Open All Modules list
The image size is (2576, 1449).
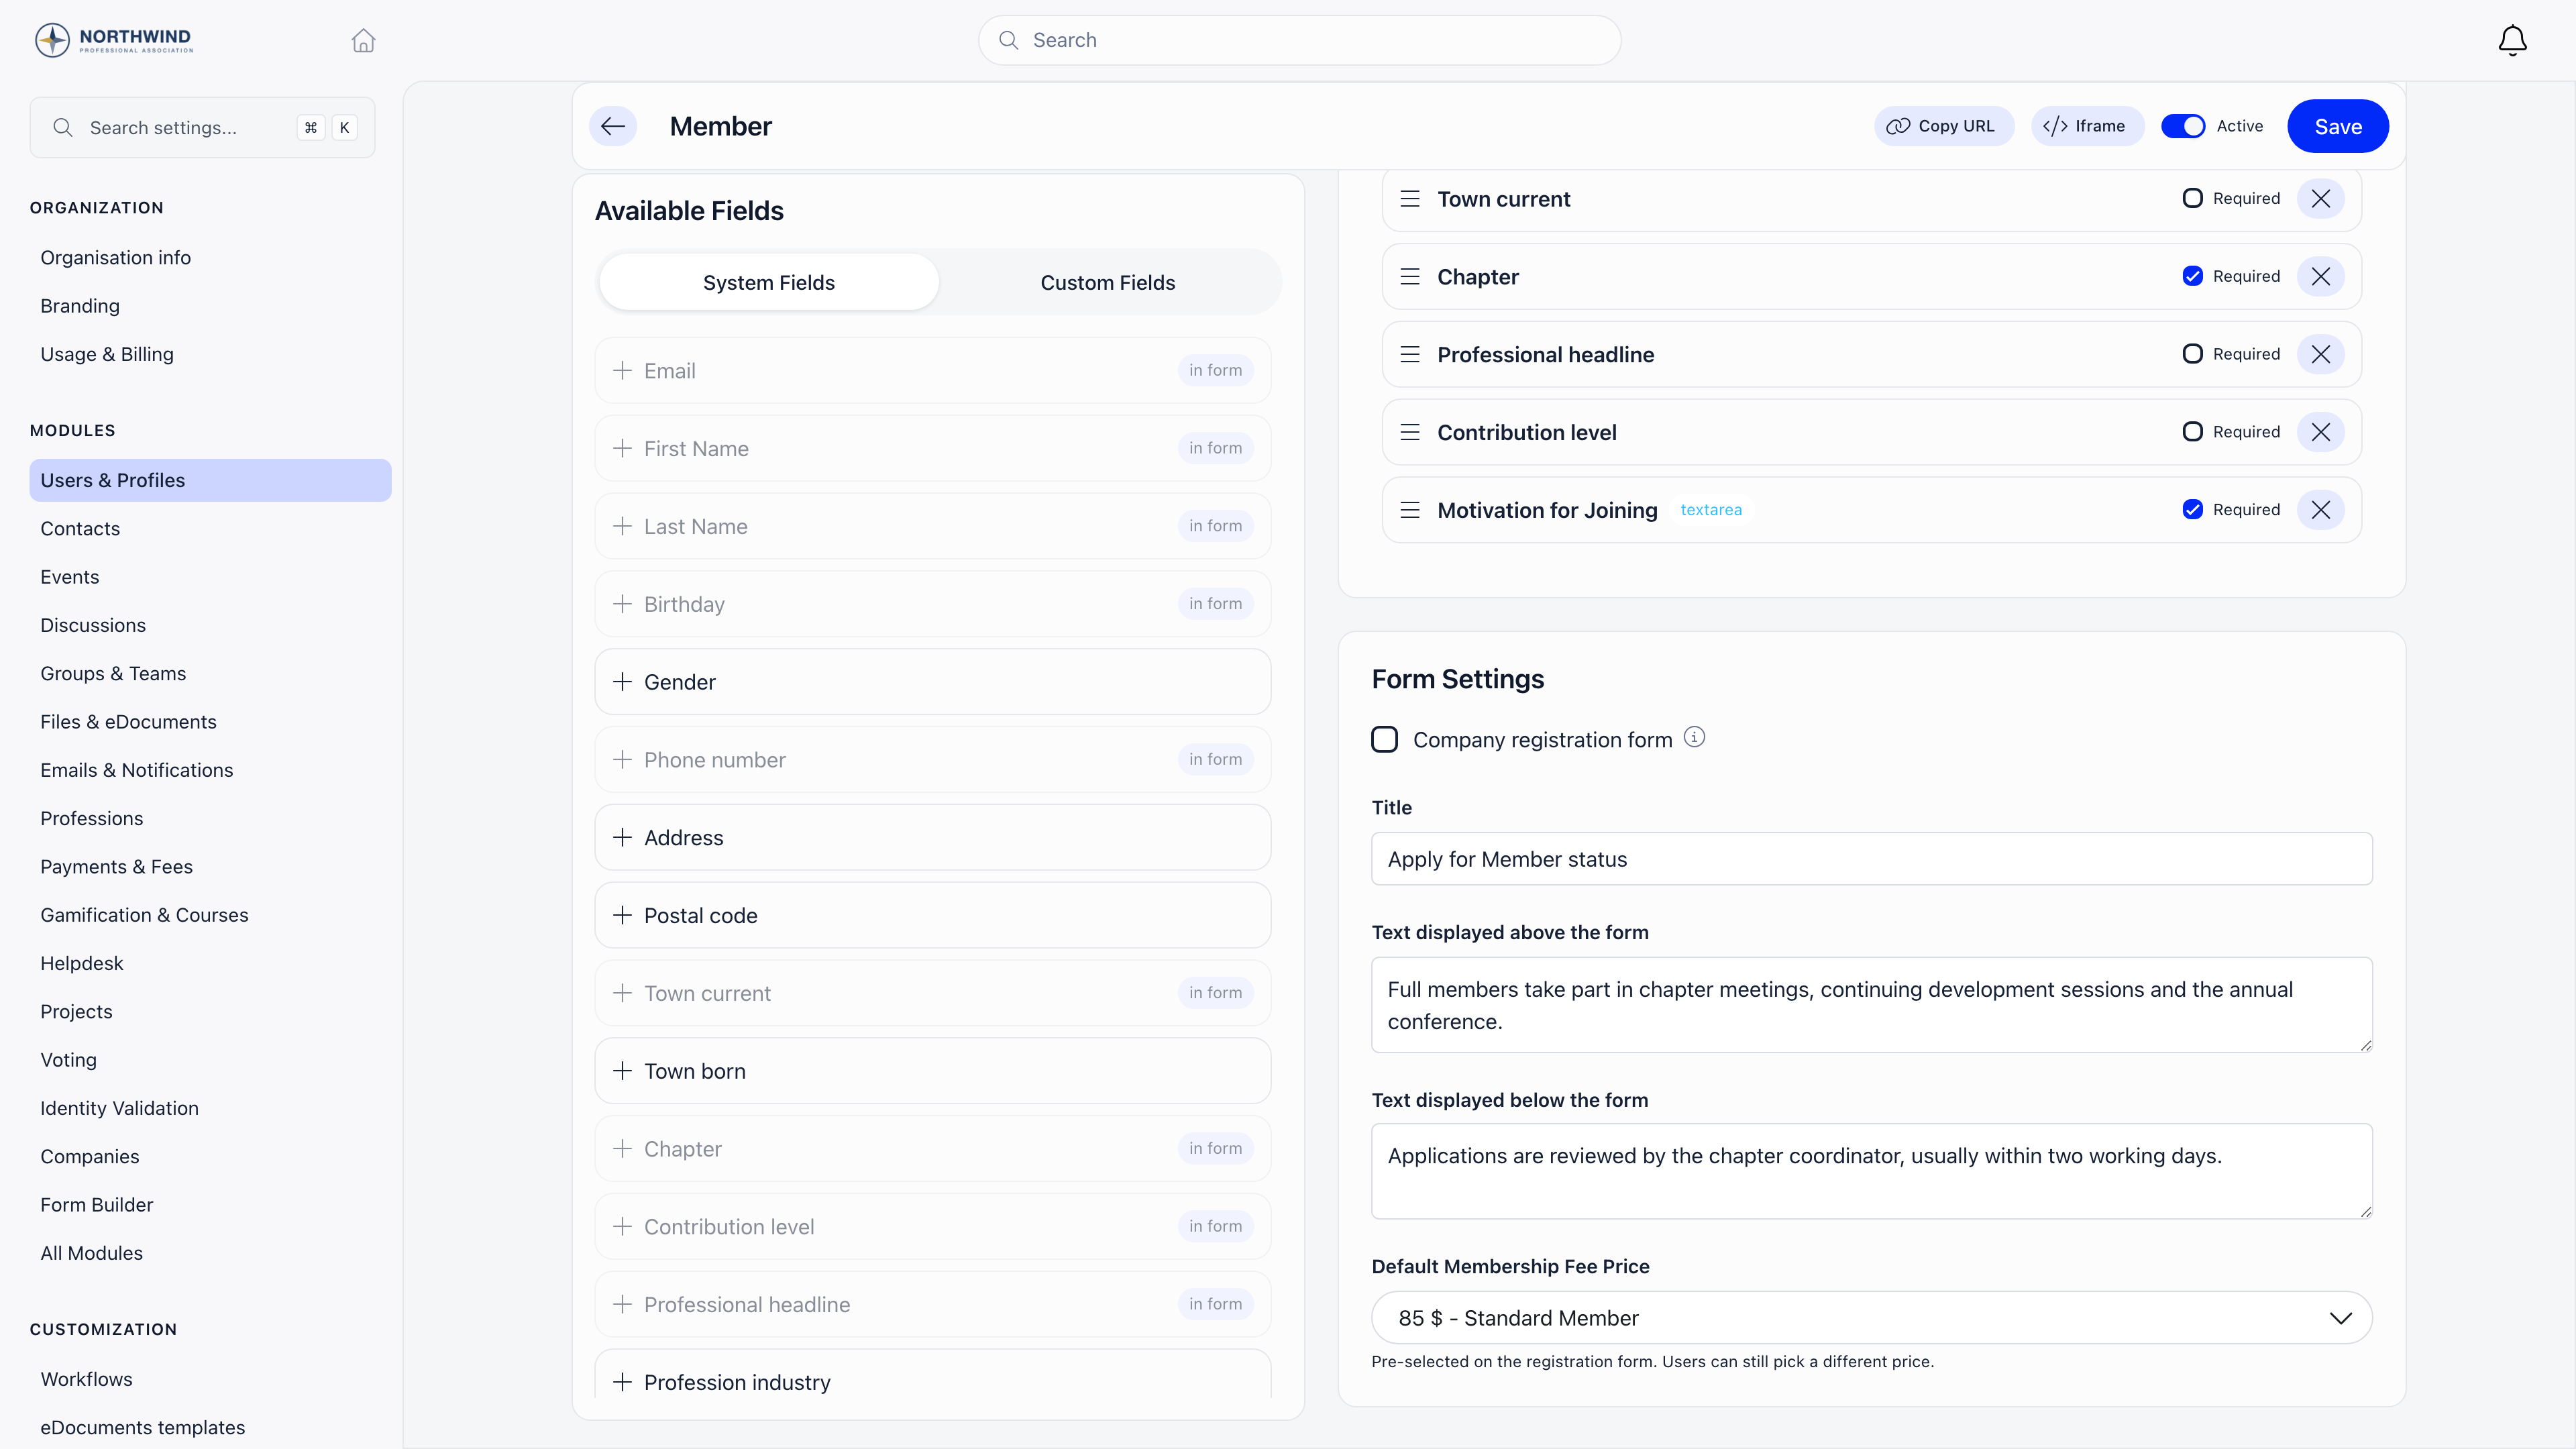(91, 1253)
